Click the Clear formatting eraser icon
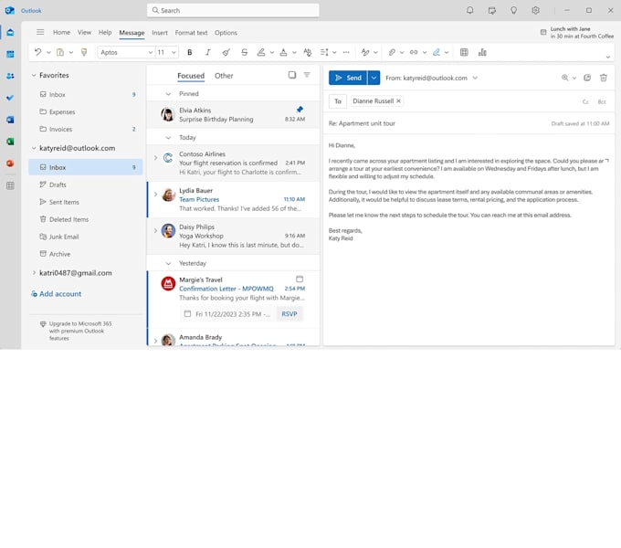 (226, 52)
